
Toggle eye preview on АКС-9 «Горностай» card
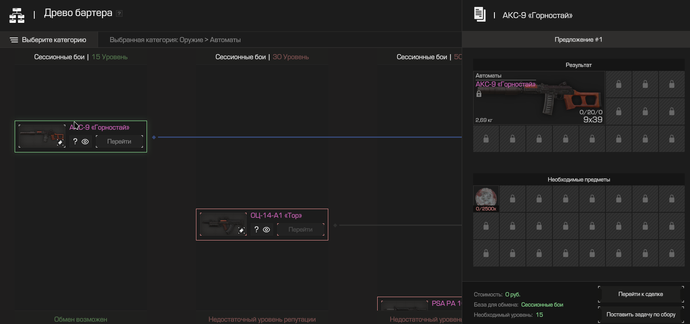pyautogui.click(x=85, y=142)
